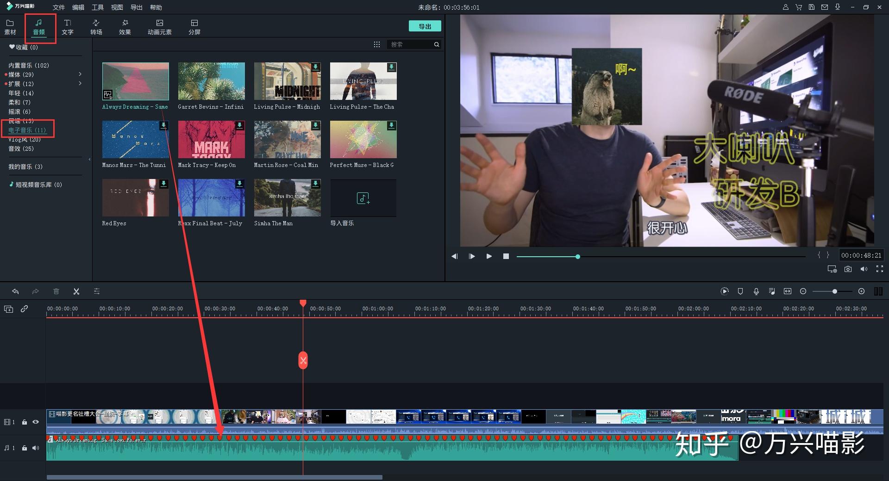Select the Always Dreaming track thumbnail
Viewport: 889px width, 481px height.
pos(136,81)
